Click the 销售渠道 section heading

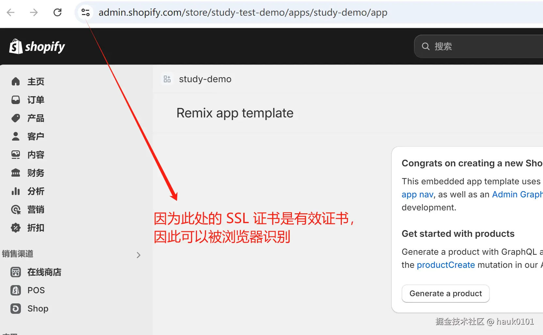pyautogui.click(x=18, y=254)
